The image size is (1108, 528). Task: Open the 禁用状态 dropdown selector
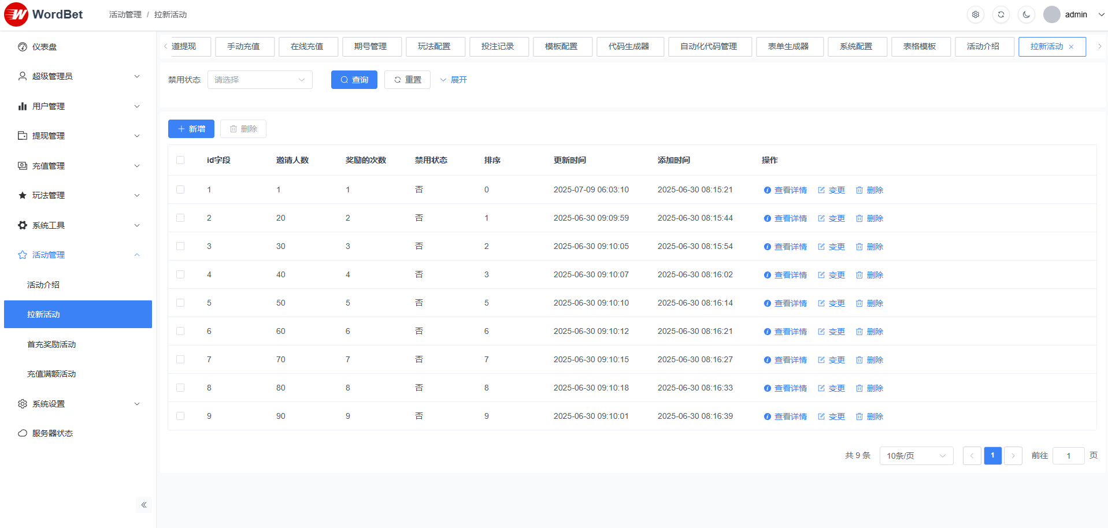[260, 80]
